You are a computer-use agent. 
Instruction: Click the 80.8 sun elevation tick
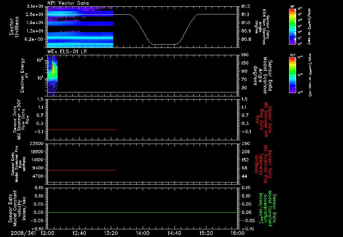(246, 39)
